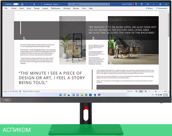
Task: Click the Search box in the title bar
Action: point(88,4)
